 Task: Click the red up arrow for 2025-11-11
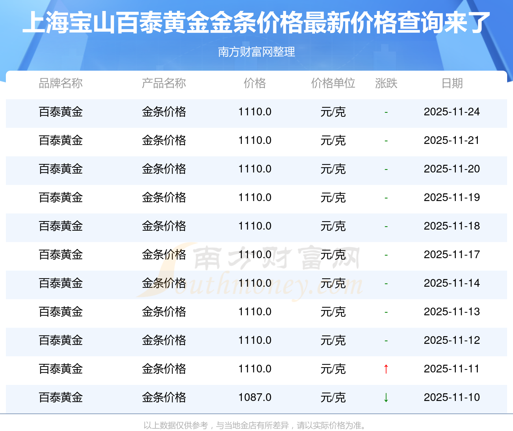coord(386,369)
